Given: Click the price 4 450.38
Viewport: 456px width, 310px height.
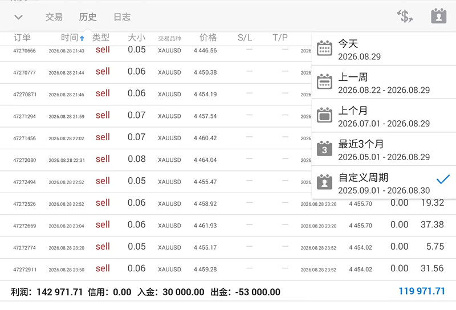Looking at the screenshot, I should coord(205,72).
